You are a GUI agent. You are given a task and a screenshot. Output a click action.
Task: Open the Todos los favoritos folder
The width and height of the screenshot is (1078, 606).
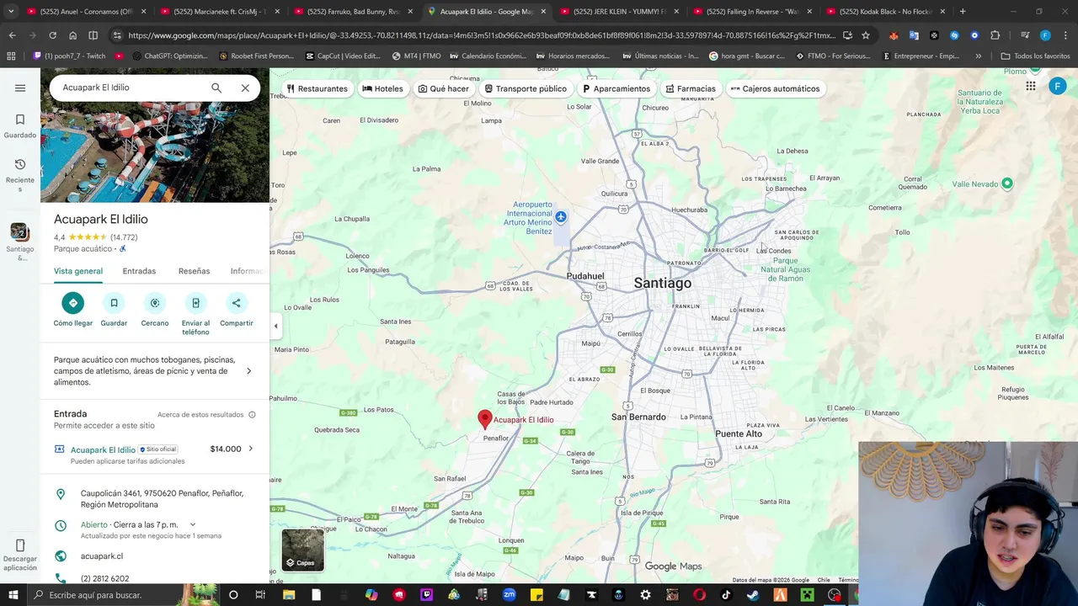(1035, 56)
